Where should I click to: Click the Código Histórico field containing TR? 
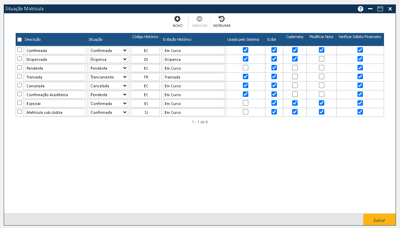coord(146,77)
